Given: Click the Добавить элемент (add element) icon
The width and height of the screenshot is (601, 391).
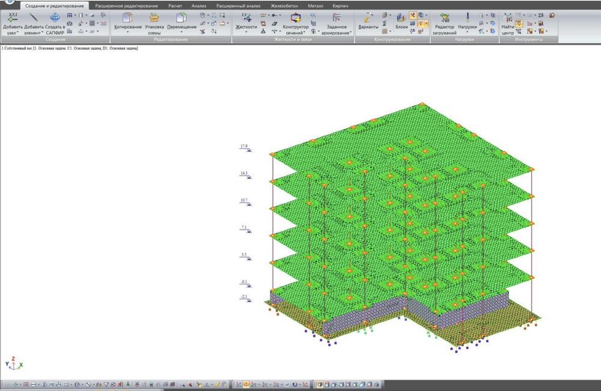Looking at the screenshot, I should click(33, 17).
